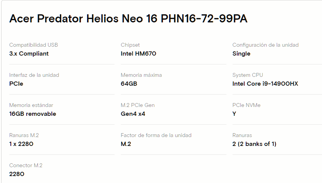
Task: Select the "2280" value under Conector M.2
Action: pos(17,174)
